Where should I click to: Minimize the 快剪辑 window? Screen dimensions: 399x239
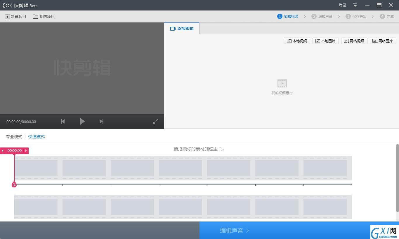coord(367,5)
